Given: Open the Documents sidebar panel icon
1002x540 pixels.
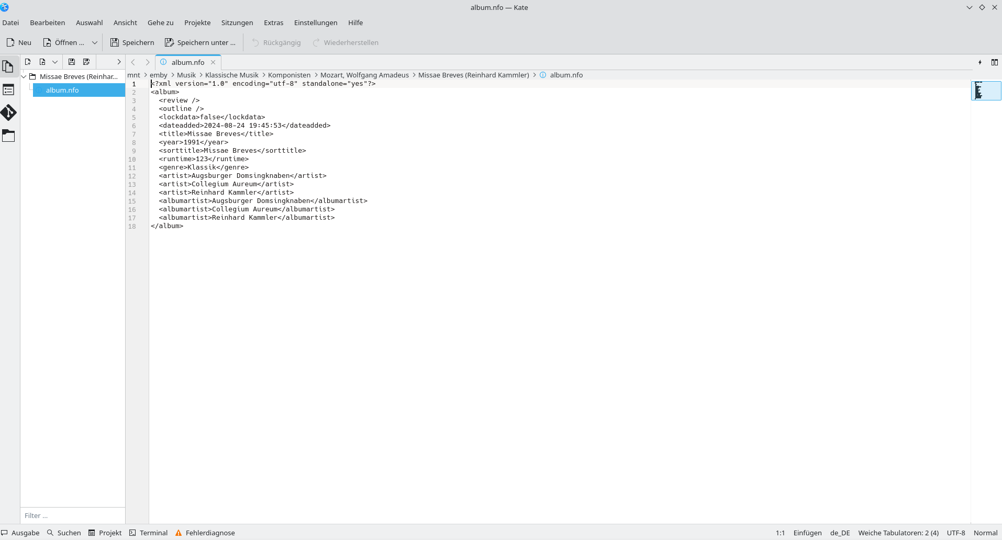Looking at the screenshot, I should [8, 67].
